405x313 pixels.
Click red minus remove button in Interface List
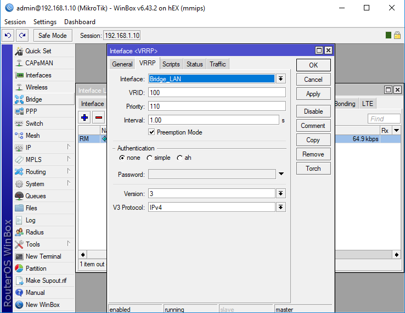click(99, 118)
